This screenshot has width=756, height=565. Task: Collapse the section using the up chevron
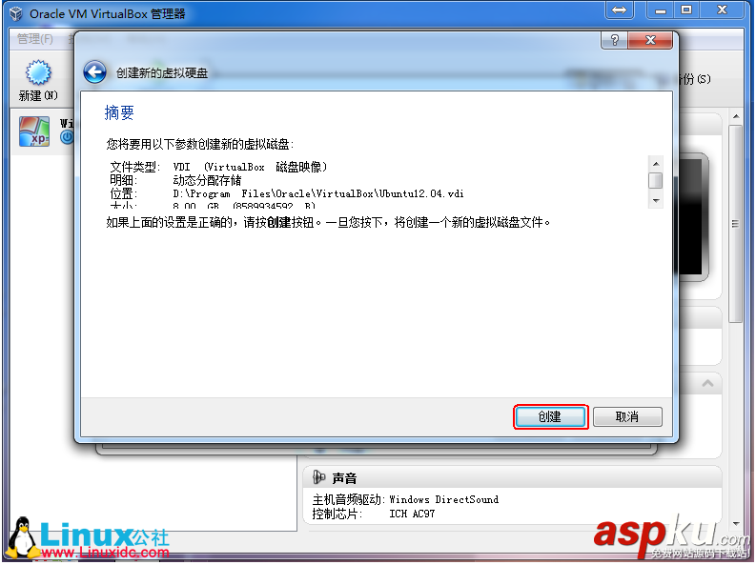pyautogui.click(x=707, y=384)
